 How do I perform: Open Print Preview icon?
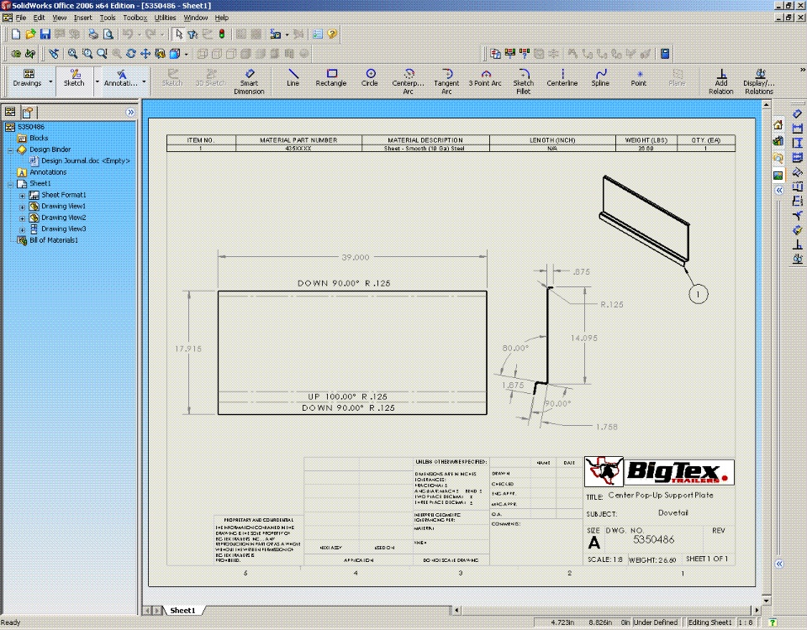click(108, 34)
